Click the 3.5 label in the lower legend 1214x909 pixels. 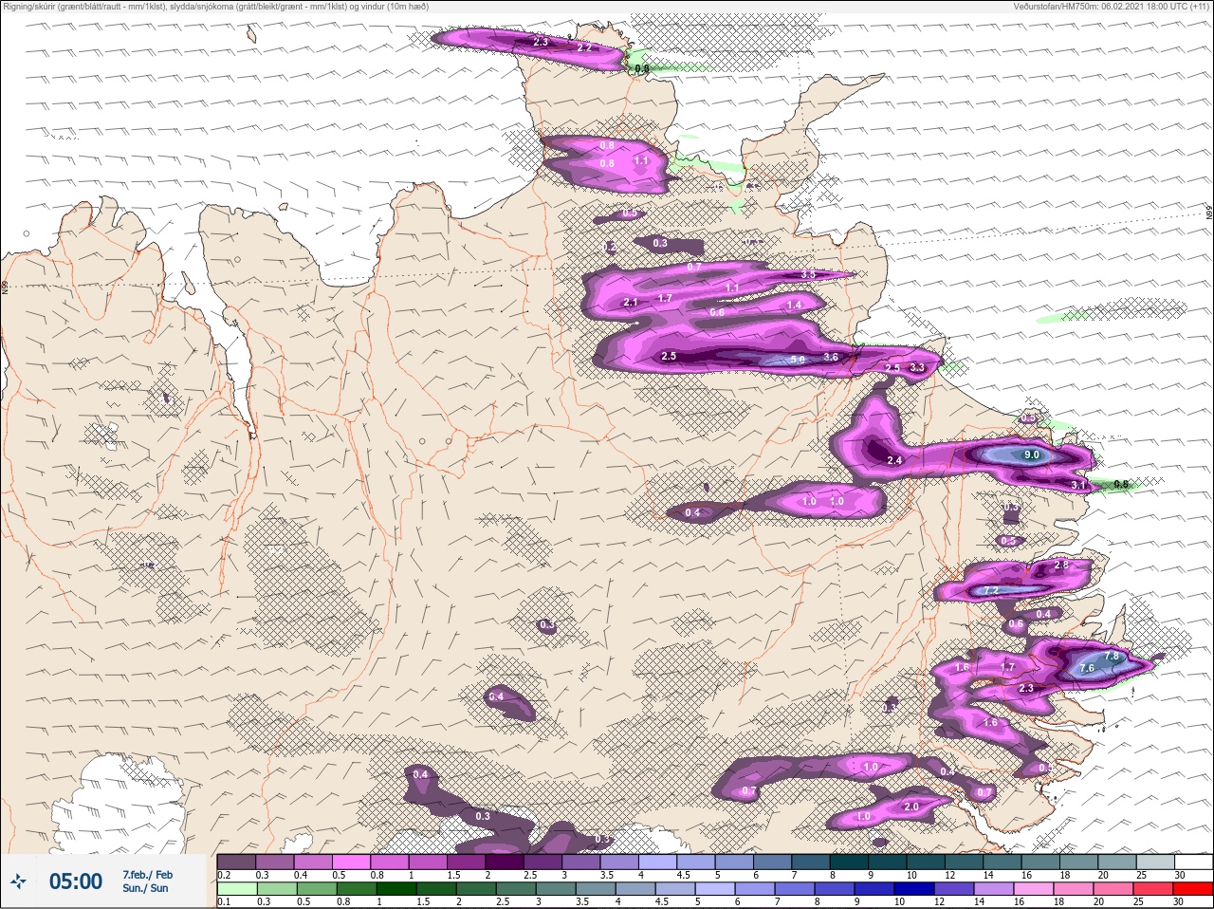tap(581, 902)
